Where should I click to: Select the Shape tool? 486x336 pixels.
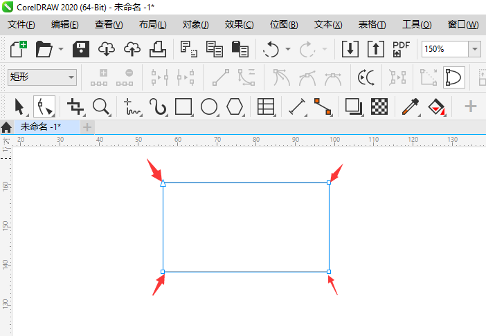click(x=44, y=106)
